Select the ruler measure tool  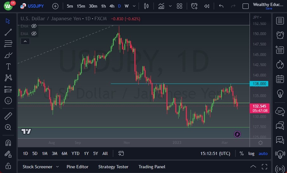click(x=8, y=116)
